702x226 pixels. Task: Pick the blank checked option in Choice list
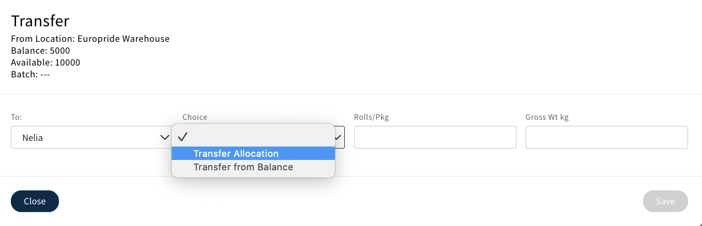pos(253,137)
